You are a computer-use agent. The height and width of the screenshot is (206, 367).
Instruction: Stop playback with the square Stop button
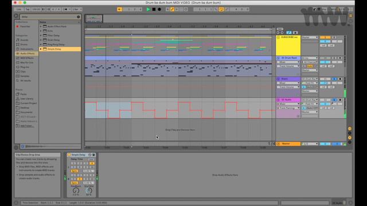click(x=154, y=9)
